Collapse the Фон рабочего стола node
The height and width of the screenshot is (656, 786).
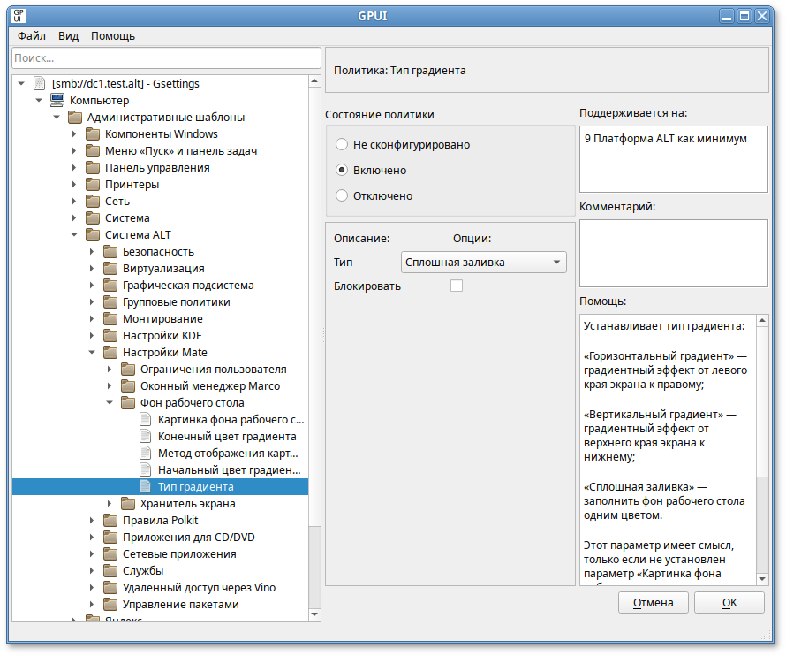110,403
